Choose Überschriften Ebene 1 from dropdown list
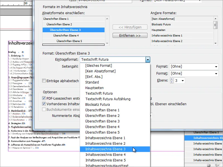 (x=115, y=110)
